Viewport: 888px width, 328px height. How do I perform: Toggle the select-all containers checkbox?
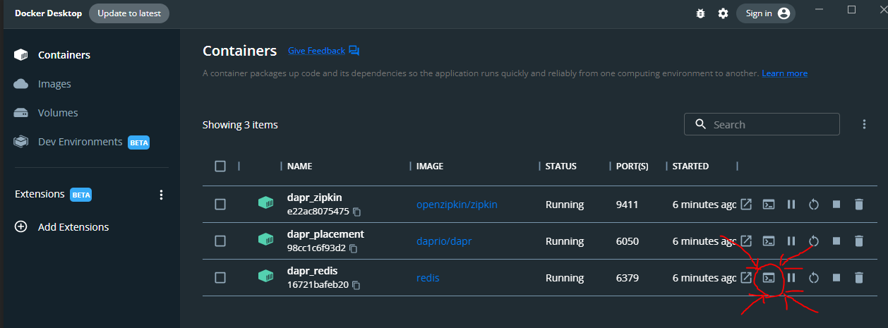(x=220, y=166)
